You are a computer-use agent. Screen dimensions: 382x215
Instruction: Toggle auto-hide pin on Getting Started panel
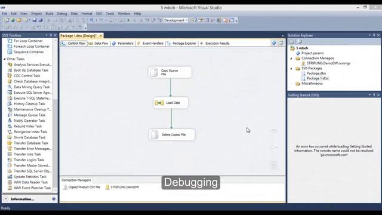(x=374, y=95)
